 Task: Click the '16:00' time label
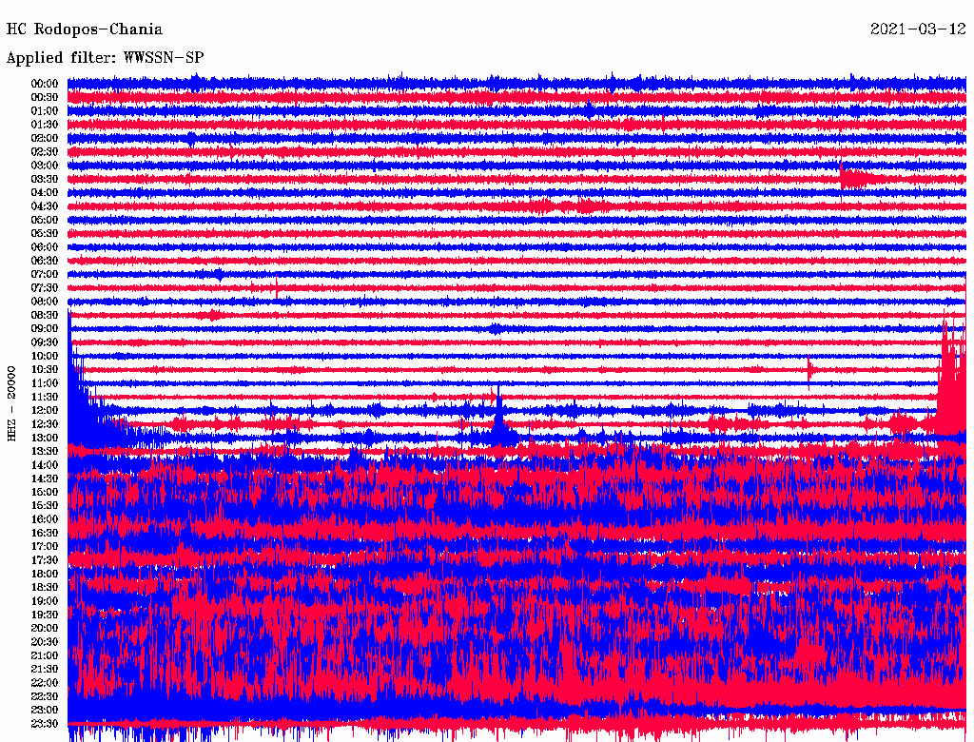click(45, 518)
